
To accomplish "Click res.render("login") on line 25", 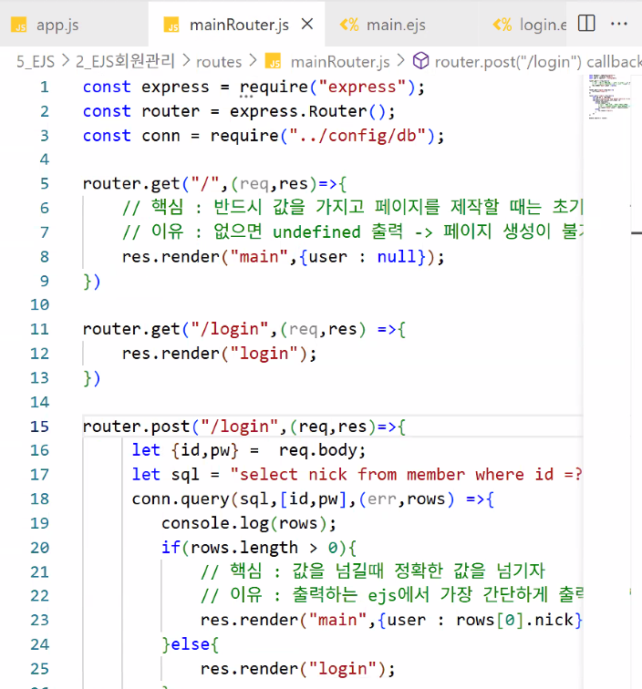I will coord(293,669).
